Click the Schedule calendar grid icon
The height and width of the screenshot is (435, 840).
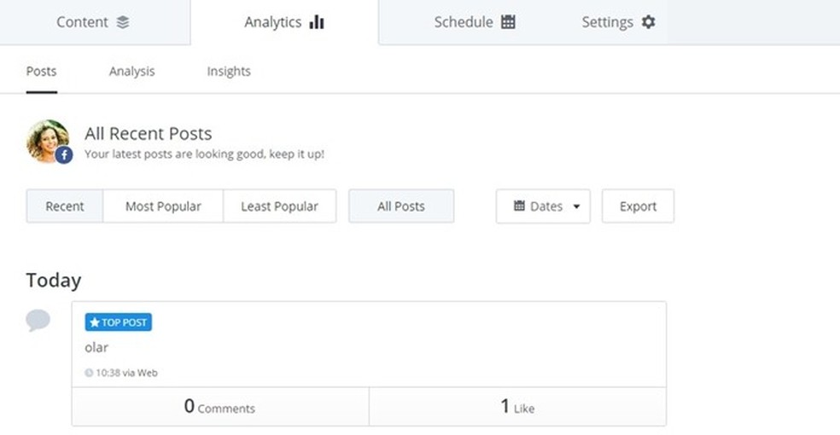point(508,22)
